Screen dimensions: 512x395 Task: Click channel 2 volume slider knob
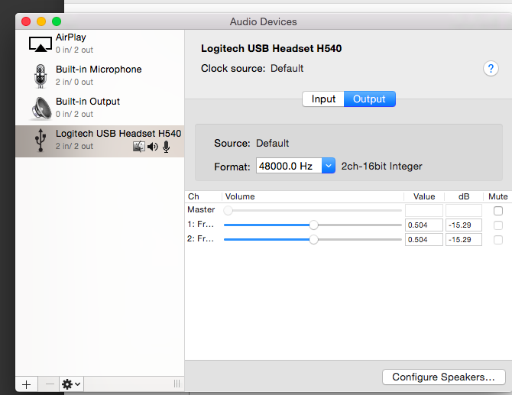313,240
